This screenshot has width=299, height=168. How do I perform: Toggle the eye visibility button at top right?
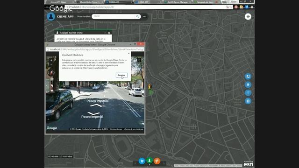tap(248, 17)
